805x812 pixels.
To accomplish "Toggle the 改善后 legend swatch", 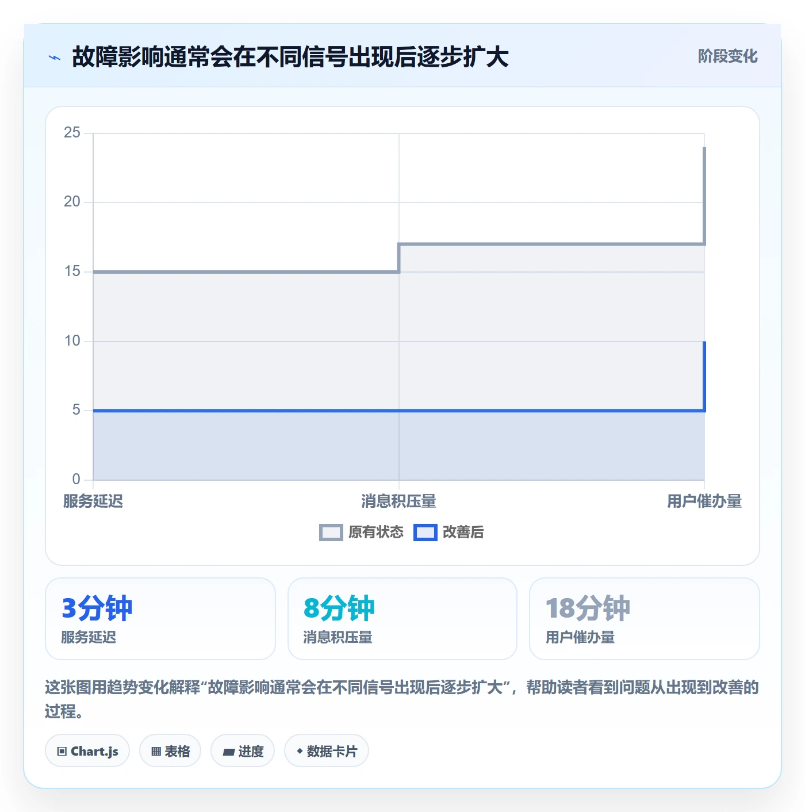I will click(425, 533).
